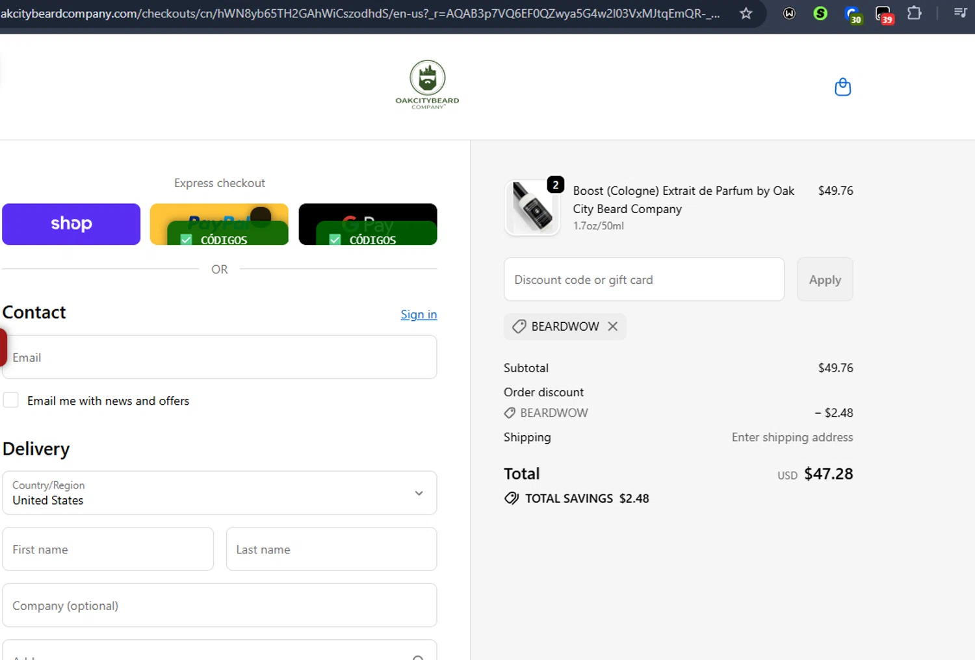Screen dimensions: 975x660
Task: Click the CÓDIGOS overlay on the Google Pay button
Action: click(x=376, y=234)
